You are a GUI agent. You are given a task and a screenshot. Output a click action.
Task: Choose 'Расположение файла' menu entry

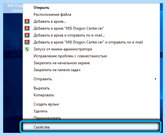[x=91, y=14]
